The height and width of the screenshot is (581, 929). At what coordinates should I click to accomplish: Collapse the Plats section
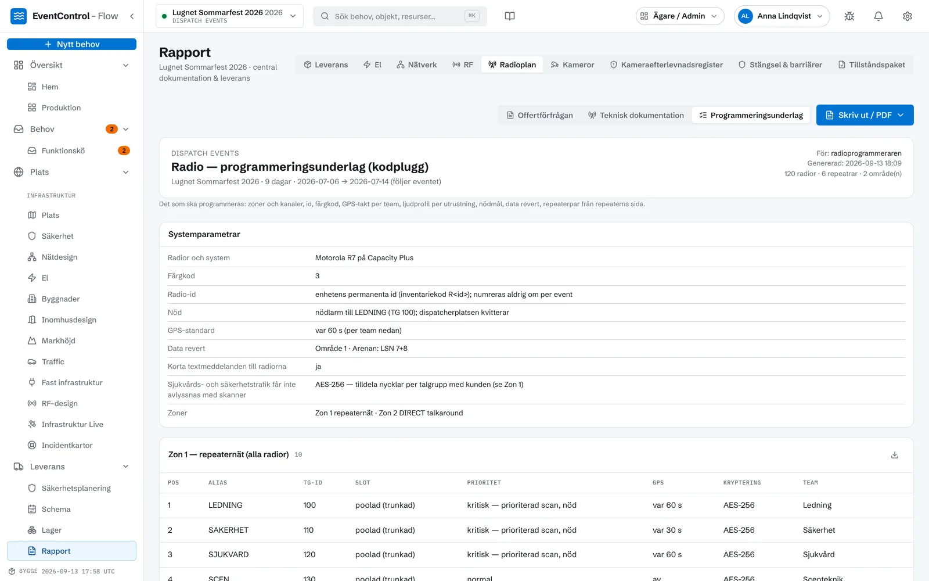click(126, 172)
